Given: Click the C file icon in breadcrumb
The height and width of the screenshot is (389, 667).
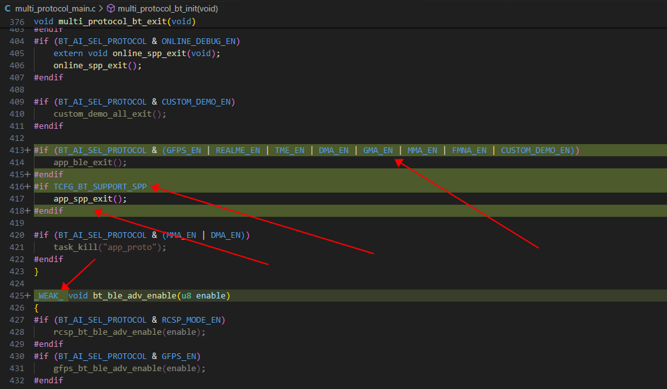Looking at the screenshot, I should (8, 8).
